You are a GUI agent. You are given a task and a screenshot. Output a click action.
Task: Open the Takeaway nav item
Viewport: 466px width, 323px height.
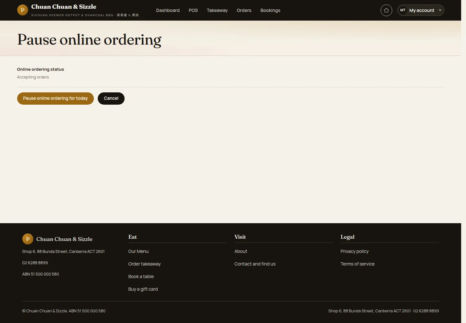217,10
